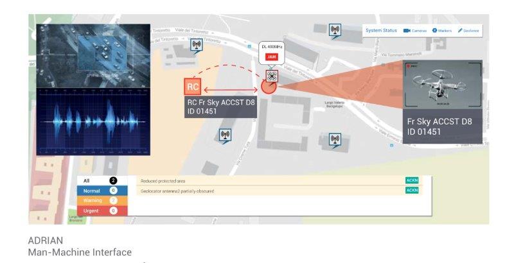
Task: Select antenna marker below RC ID label
Action: pos(225,136)
